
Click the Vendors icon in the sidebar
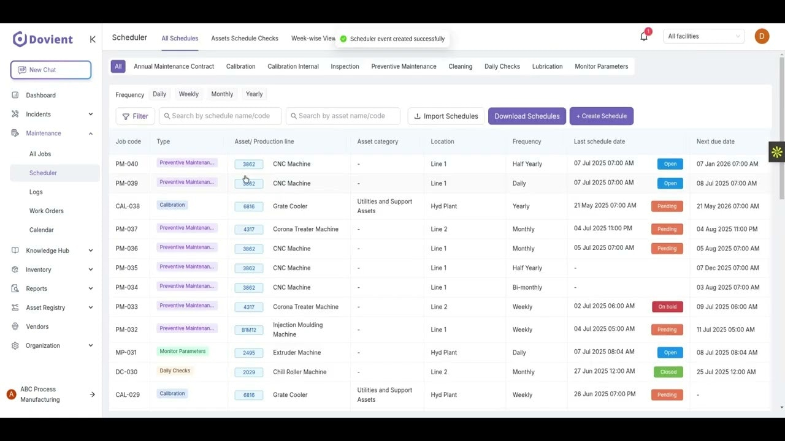point(15,327)
